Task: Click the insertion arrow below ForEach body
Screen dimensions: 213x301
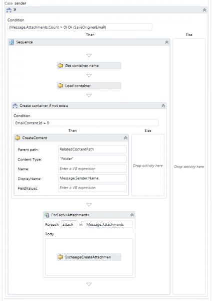Action: coord(89,284)
